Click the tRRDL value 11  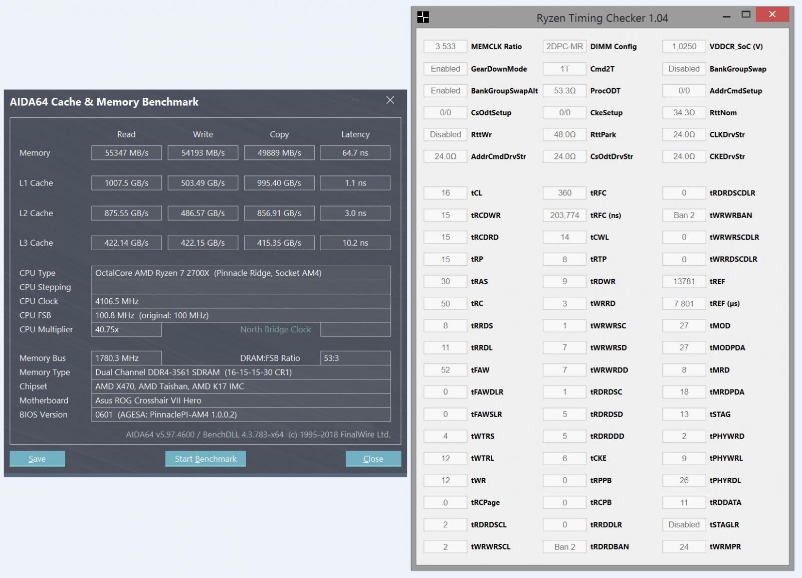[445, 347]
